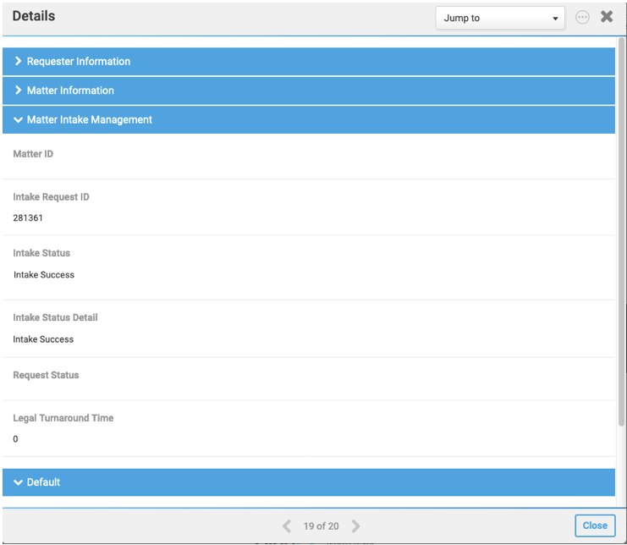627x545 pixels.
Task: Select the Intake Request ID value 281361
Action: coord(28,218)
